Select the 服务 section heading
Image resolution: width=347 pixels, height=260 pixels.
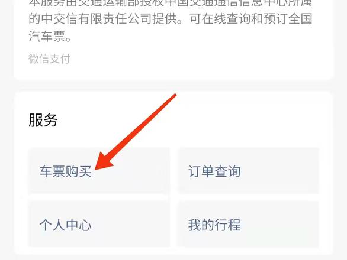click(43, 120)
